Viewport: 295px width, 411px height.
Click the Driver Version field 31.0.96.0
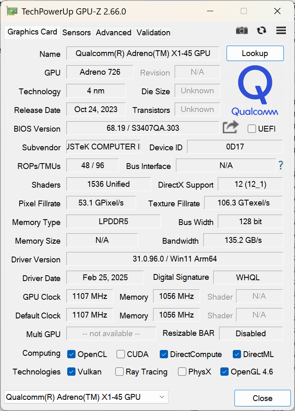click(x=175, y=259)
